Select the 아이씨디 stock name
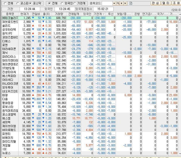 pos(8,80)
